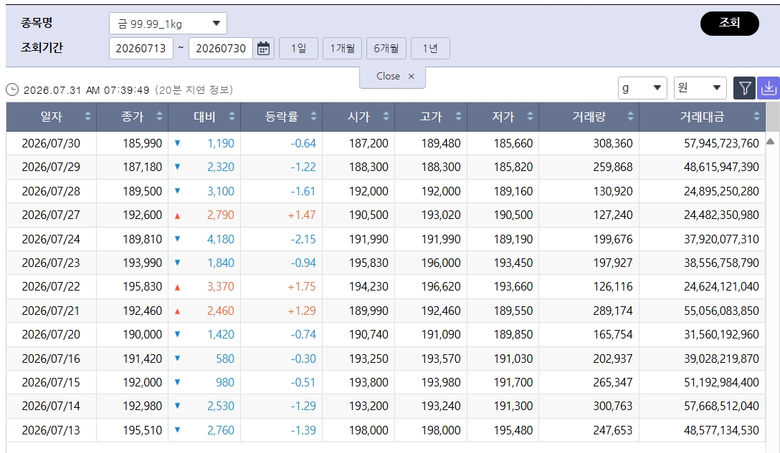This screenshot has height=453, width=780.
Task: Sort by 등락률 column arrows
Action: (x=313, y=116)
